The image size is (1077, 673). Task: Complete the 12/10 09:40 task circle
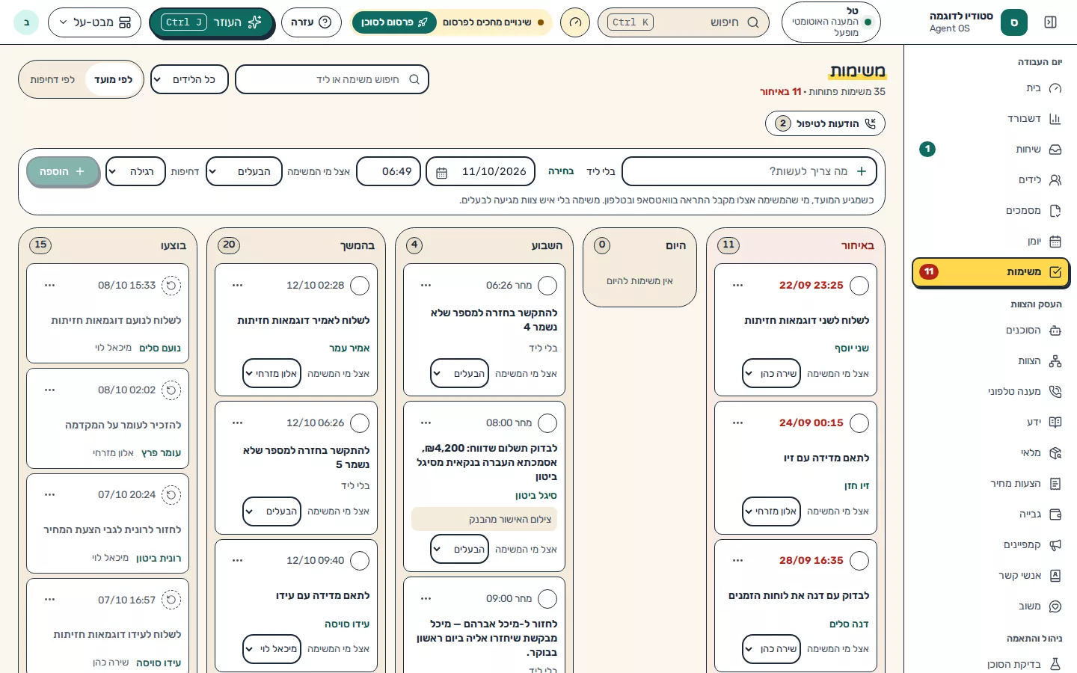[360, 561]
